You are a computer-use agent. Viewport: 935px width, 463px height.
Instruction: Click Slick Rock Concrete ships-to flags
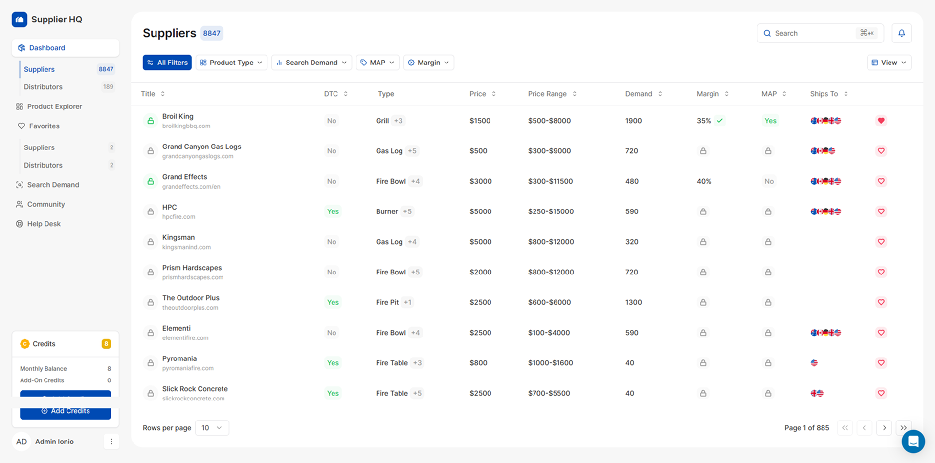pyautogui.click(x=817, y=393)
